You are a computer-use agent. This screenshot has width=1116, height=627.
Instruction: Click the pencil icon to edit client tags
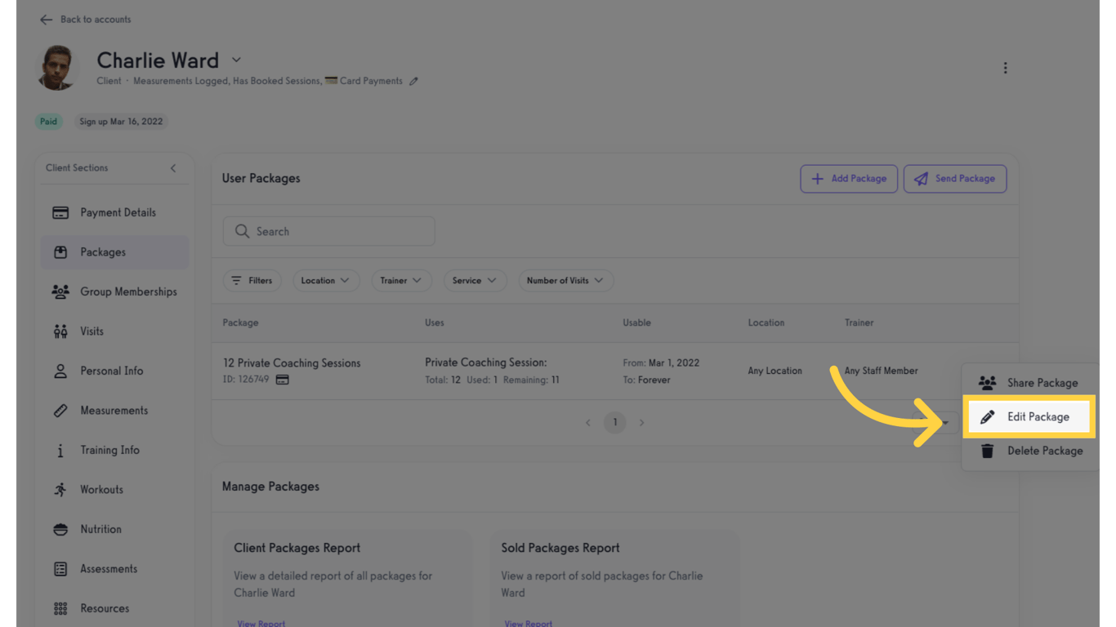[x=414, y=81]
